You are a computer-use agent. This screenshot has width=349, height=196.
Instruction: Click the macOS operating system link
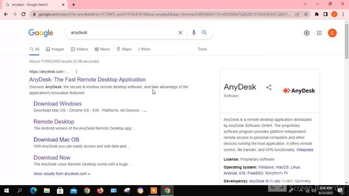tap(282, 167)
